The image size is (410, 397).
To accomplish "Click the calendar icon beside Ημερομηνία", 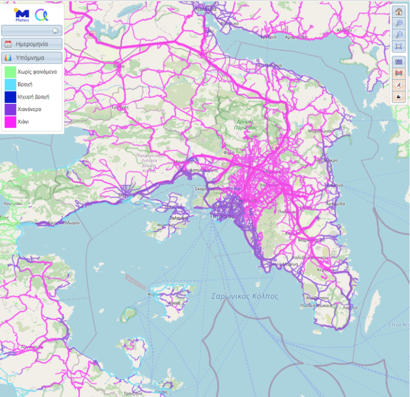I will pyautogui.click(x=8, y=44).
